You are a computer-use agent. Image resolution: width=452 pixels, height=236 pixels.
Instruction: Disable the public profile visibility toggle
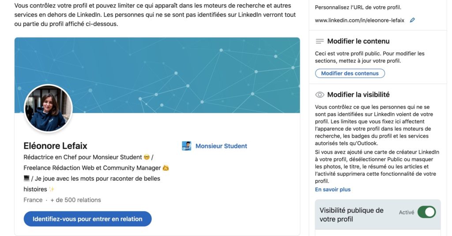pos(426,212)
